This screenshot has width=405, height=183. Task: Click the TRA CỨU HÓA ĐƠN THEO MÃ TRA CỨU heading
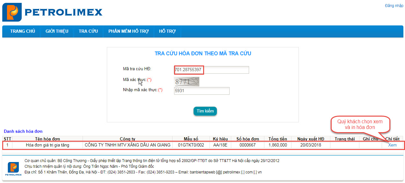[203, 53]
